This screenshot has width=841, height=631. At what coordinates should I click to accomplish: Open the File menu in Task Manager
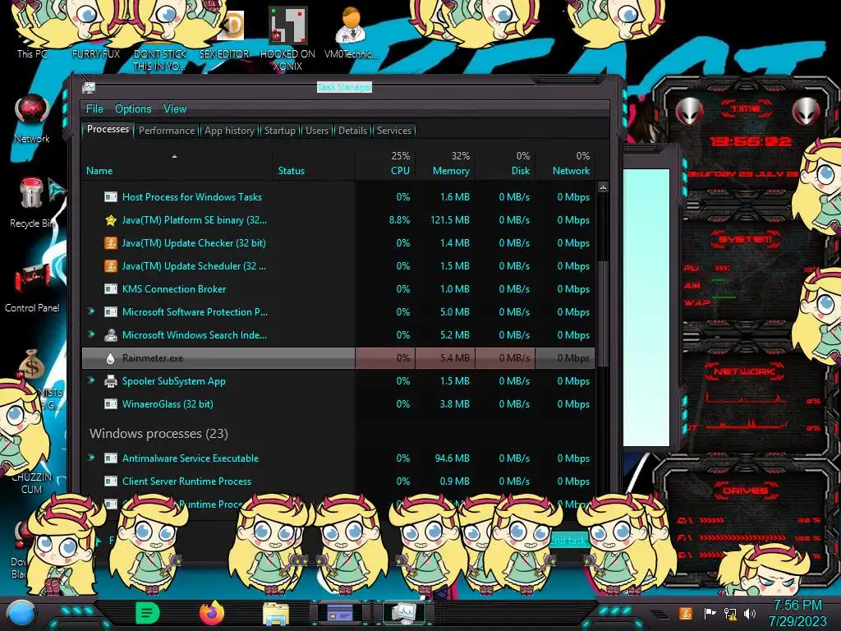point(94,109)
